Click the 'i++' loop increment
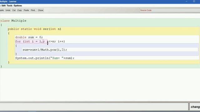The height and width of the screenshot is (112, 200). (61, 41)
